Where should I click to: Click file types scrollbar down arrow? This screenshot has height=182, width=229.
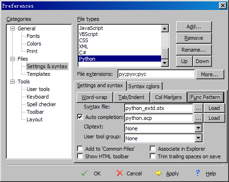[165, 63]
